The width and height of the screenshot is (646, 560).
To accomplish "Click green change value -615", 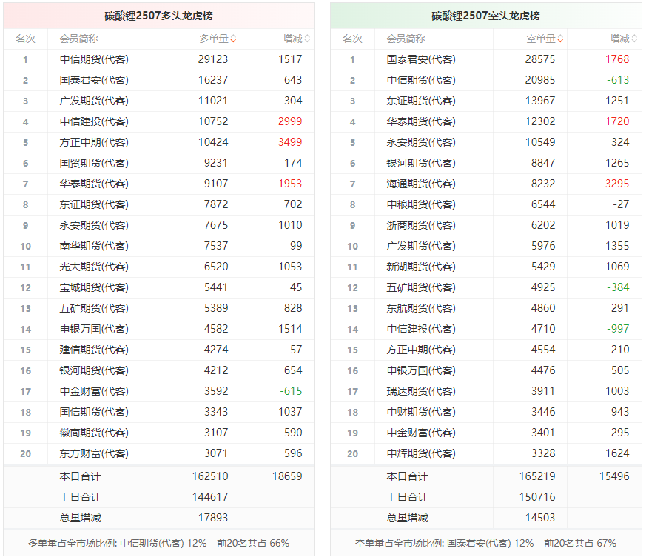I will pos(291,391).
